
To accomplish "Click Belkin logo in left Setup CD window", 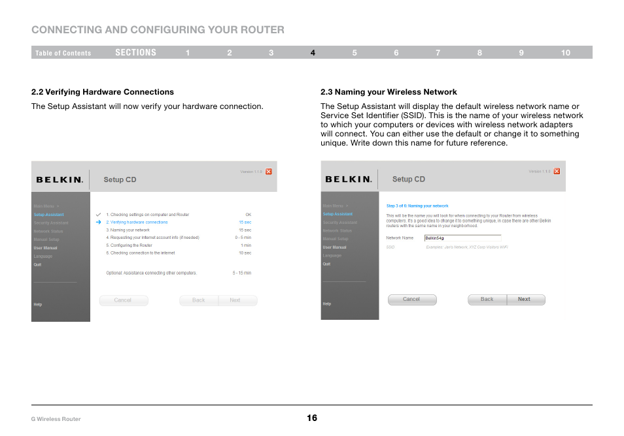I will (60, 180).
